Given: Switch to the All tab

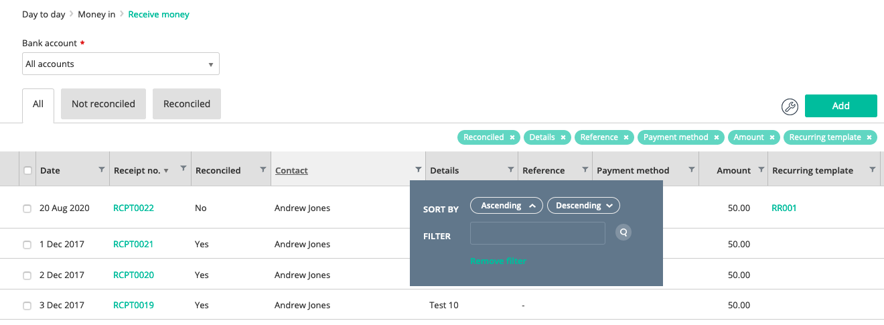Looking at the screenshot, I should point(38,105).
